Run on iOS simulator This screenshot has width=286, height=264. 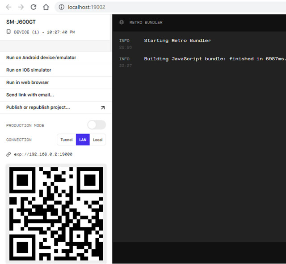point(55,70)
